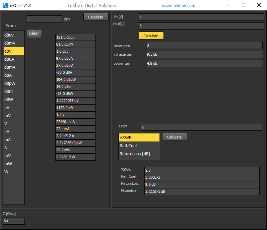This screenshot has height=230, width=267.
Task: Click Calculate next to the dBV input
Action: click(96, 17)
